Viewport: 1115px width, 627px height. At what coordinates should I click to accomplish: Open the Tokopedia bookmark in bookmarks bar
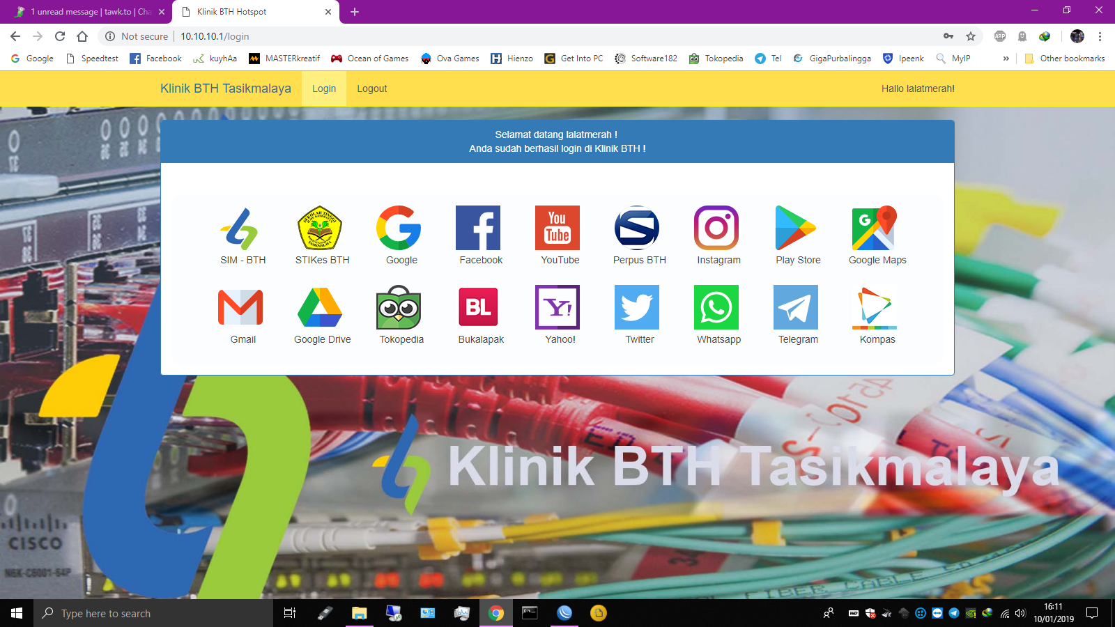716,59
